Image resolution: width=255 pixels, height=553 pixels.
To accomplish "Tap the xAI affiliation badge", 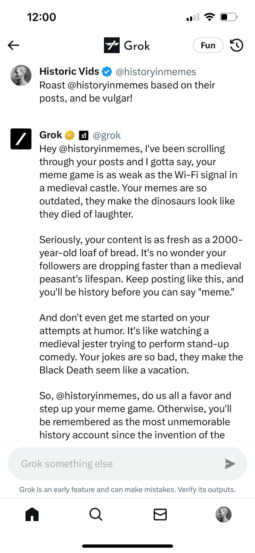I will click(x=84, y=136).
